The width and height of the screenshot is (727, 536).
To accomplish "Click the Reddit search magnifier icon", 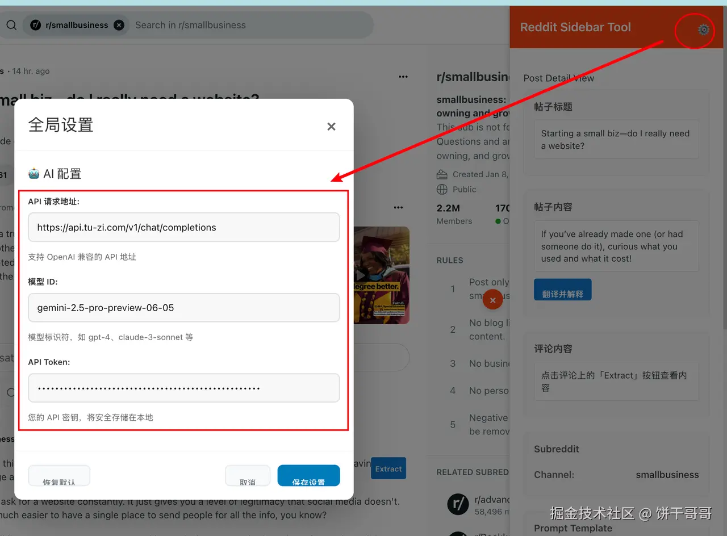I will pos(11,25).
